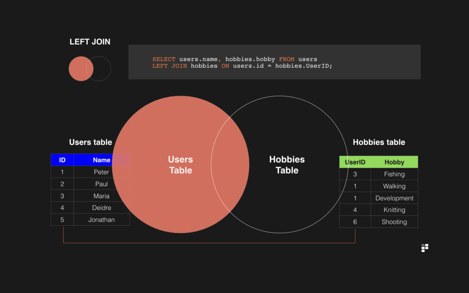Click the "Development" cell
This screenshot has width=469, height=293.
point(394,198)
